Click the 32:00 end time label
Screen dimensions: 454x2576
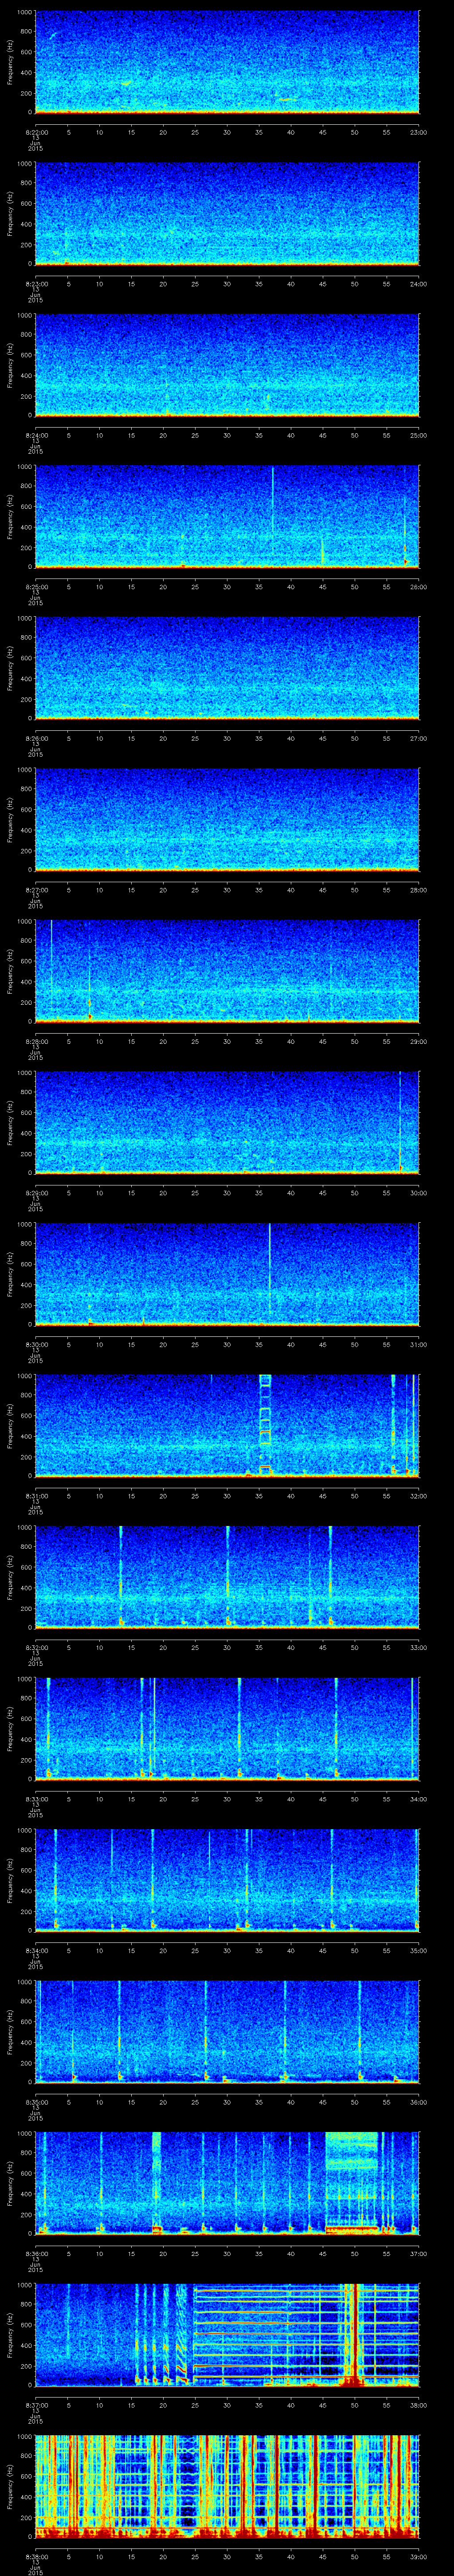coord(418,1496)
